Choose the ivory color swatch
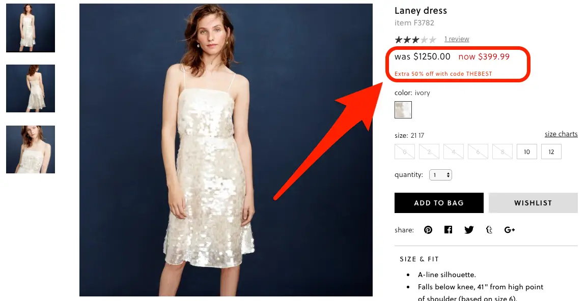This screenshot has width=587, height=301. tap(403, 110)
